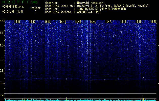Click the Receiving Location label
This screenshot has width=159, height=101.
[x=59, y=6]
